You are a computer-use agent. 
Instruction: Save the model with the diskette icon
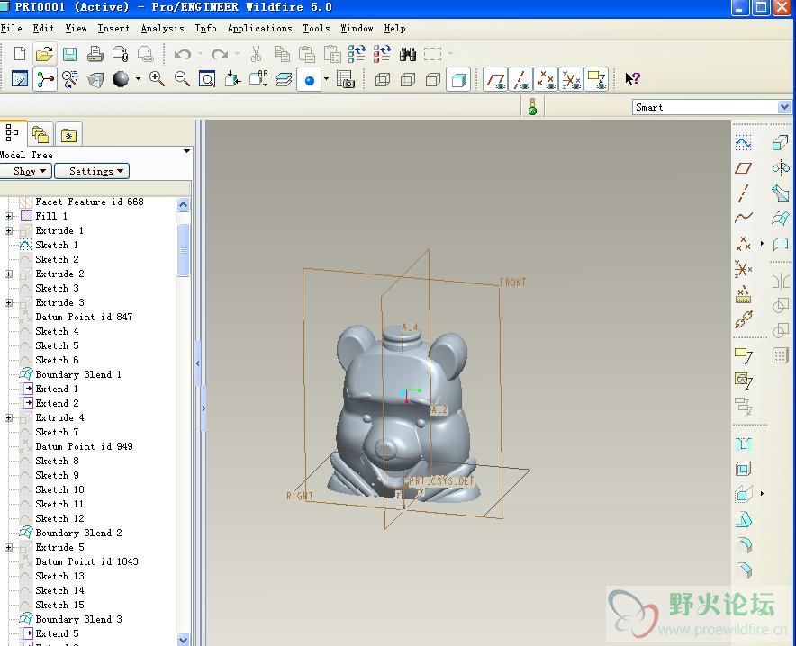[x=69, y=54]
